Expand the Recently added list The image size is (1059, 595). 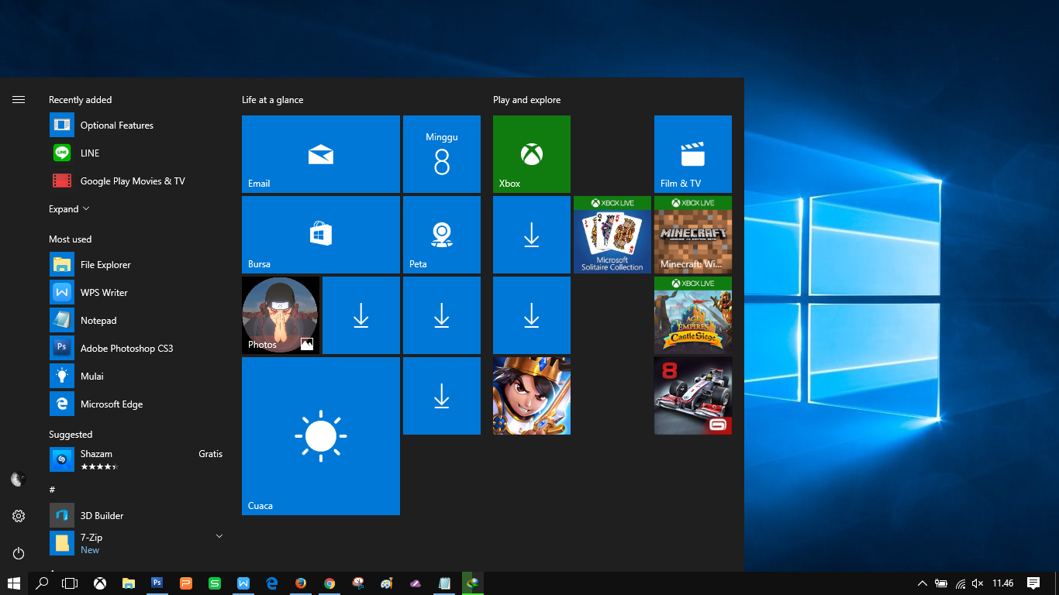tap(69, 209)
